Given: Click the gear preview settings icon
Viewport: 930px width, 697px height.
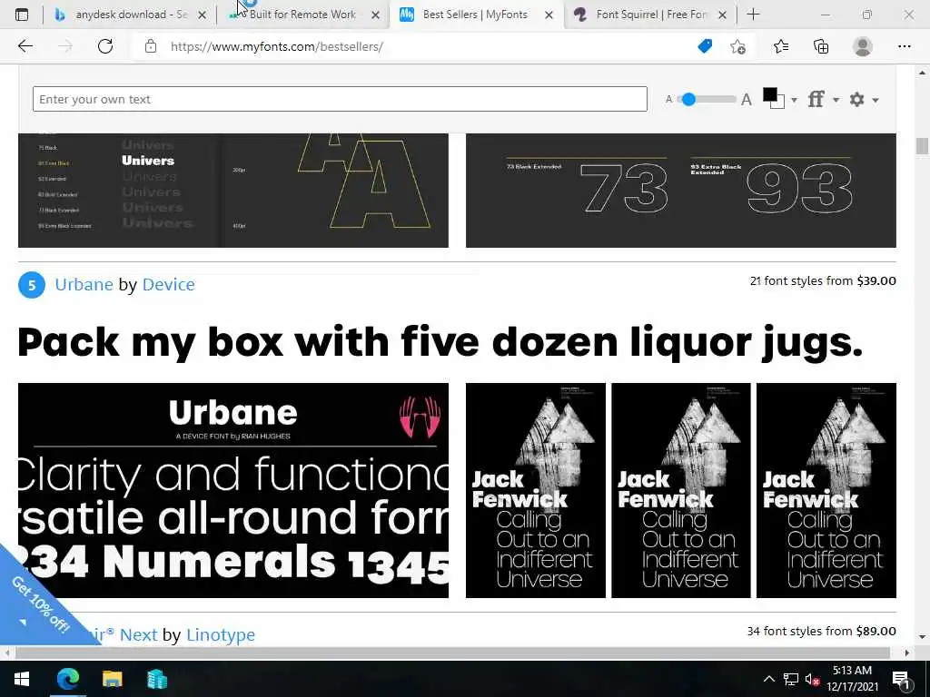Looking at the screenshot, I should 856,99.
